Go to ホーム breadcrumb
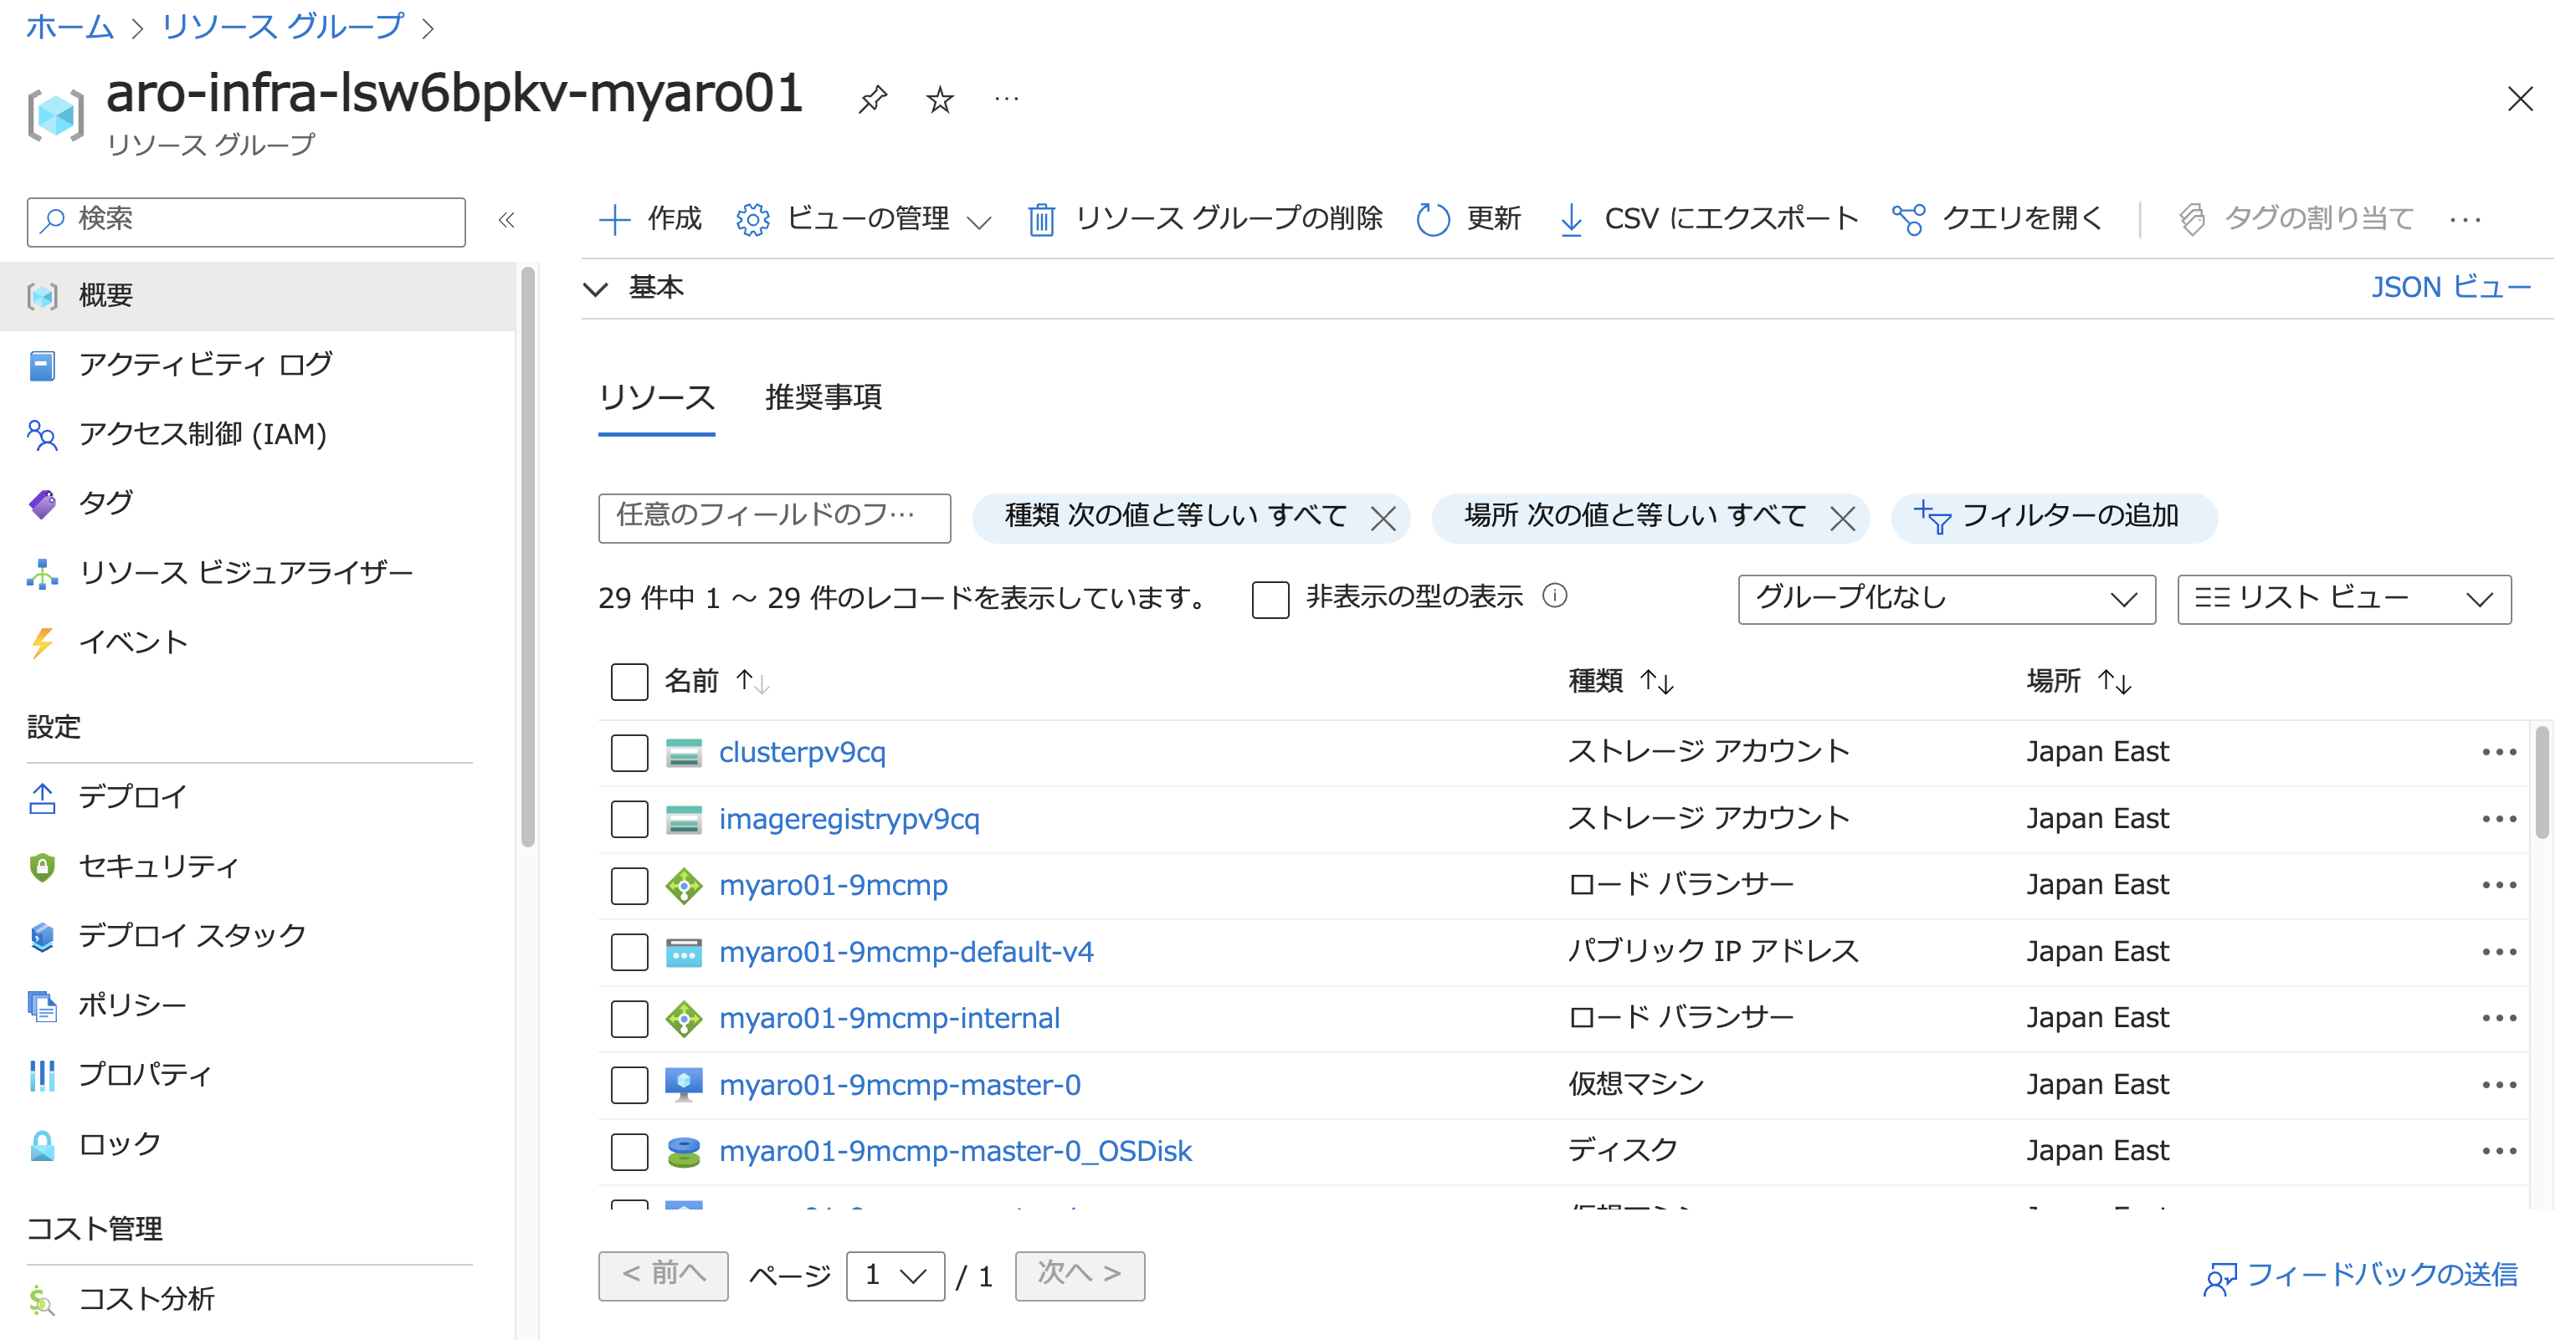2576x1340 pixels. (69, 26)
